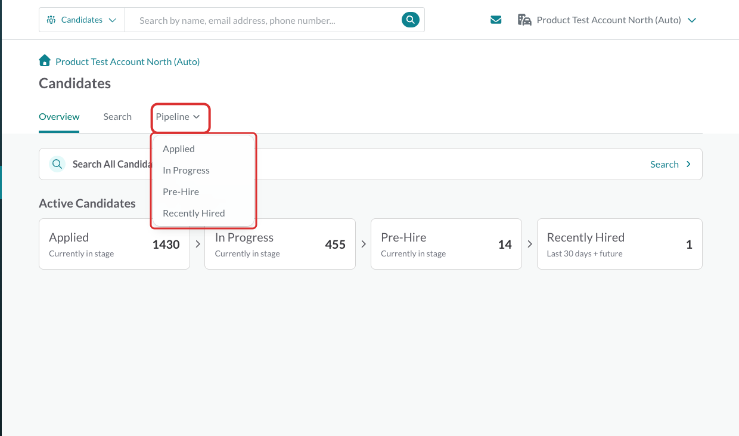Viewport: 739px width, 436px height.
Task: Click the 1430 applied count
Action: click(166, 245)
